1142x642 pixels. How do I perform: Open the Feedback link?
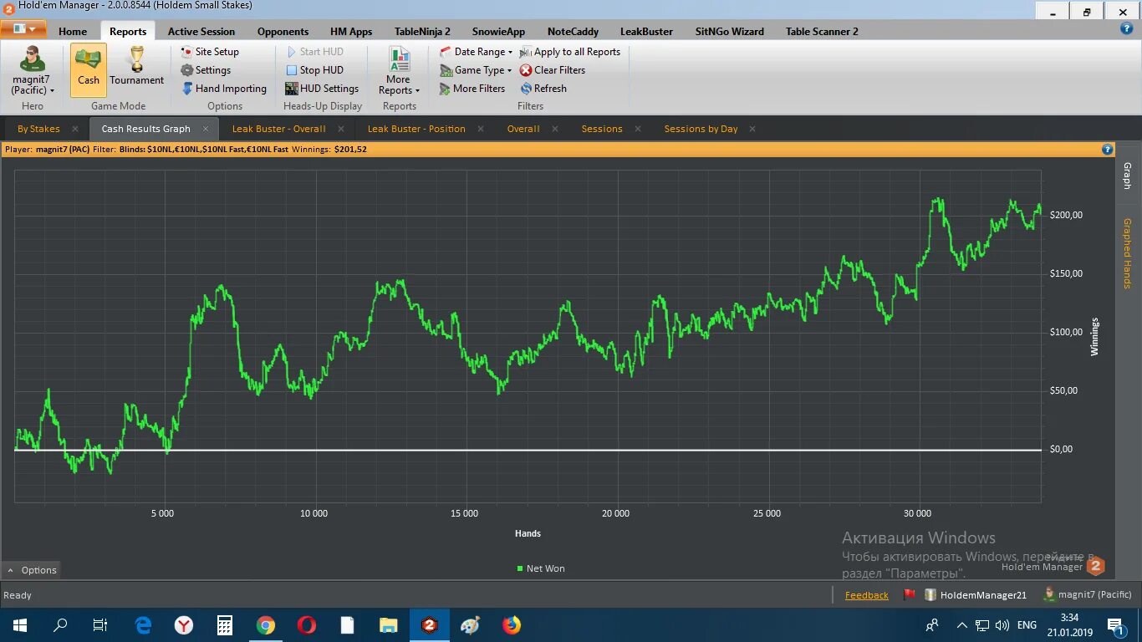pos(866,595)
